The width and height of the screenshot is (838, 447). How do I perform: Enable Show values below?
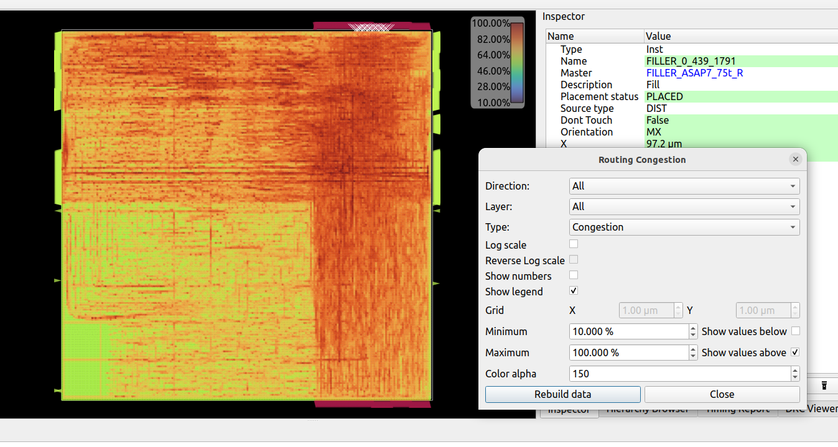click(x=796, y=331)
